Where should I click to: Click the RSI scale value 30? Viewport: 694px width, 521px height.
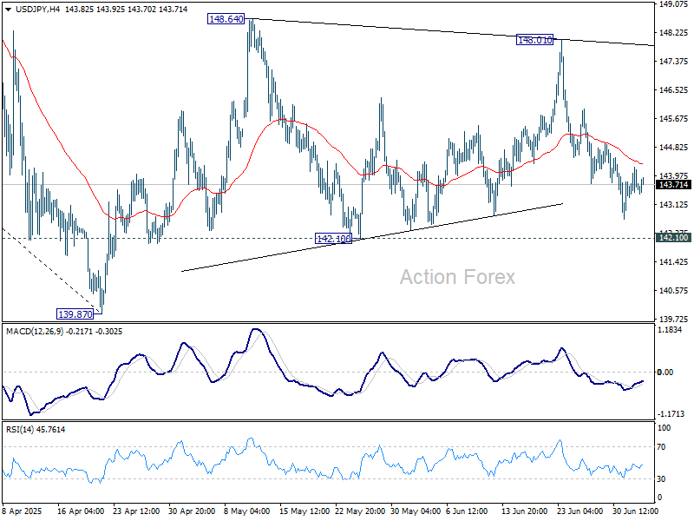(x=661, y=479)
